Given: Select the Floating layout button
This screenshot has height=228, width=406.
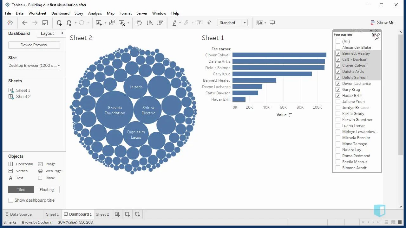Looking at the screenshot, I should point(47,190).
